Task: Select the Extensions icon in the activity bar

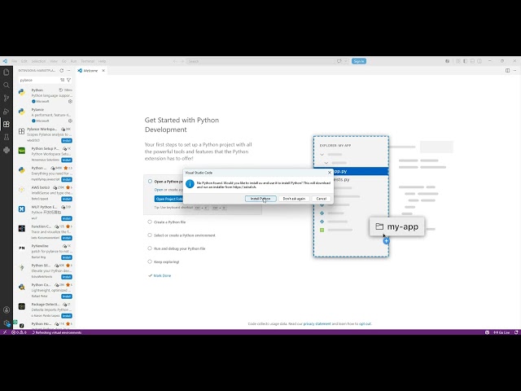Action: tap(7, 124)
